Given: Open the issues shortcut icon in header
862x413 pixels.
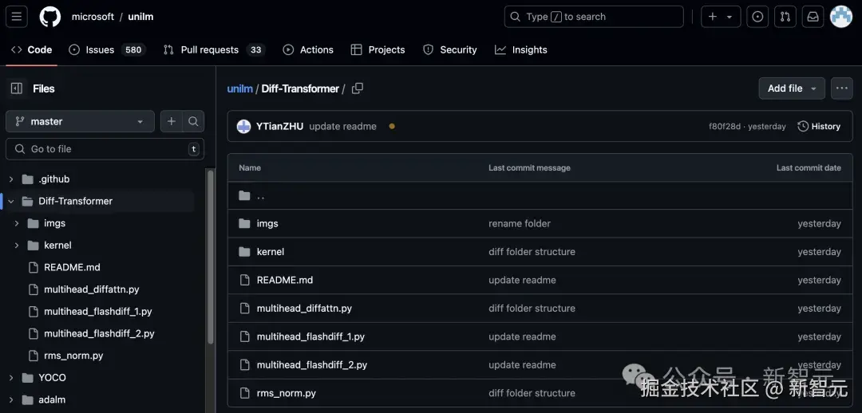Looking at the screenshot, I should point(758,17).
